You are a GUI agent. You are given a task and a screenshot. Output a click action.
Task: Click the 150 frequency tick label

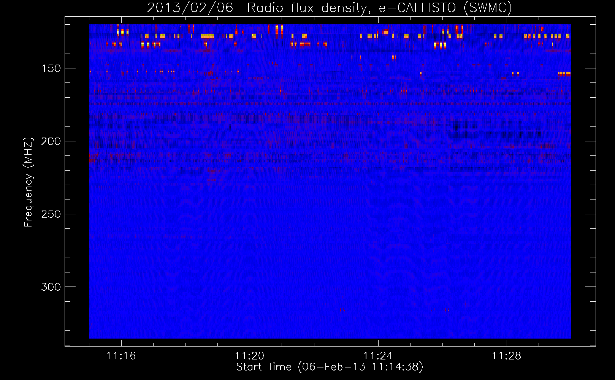click(x=51, y=68)
